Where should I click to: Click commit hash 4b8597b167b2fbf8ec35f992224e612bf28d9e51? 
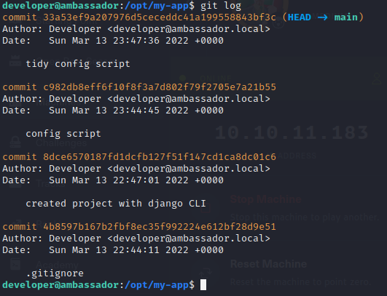[x=160, y=227]
